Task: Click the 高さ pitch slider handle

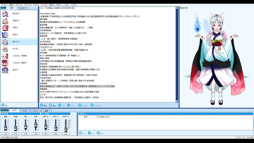Action: [25, 127]
